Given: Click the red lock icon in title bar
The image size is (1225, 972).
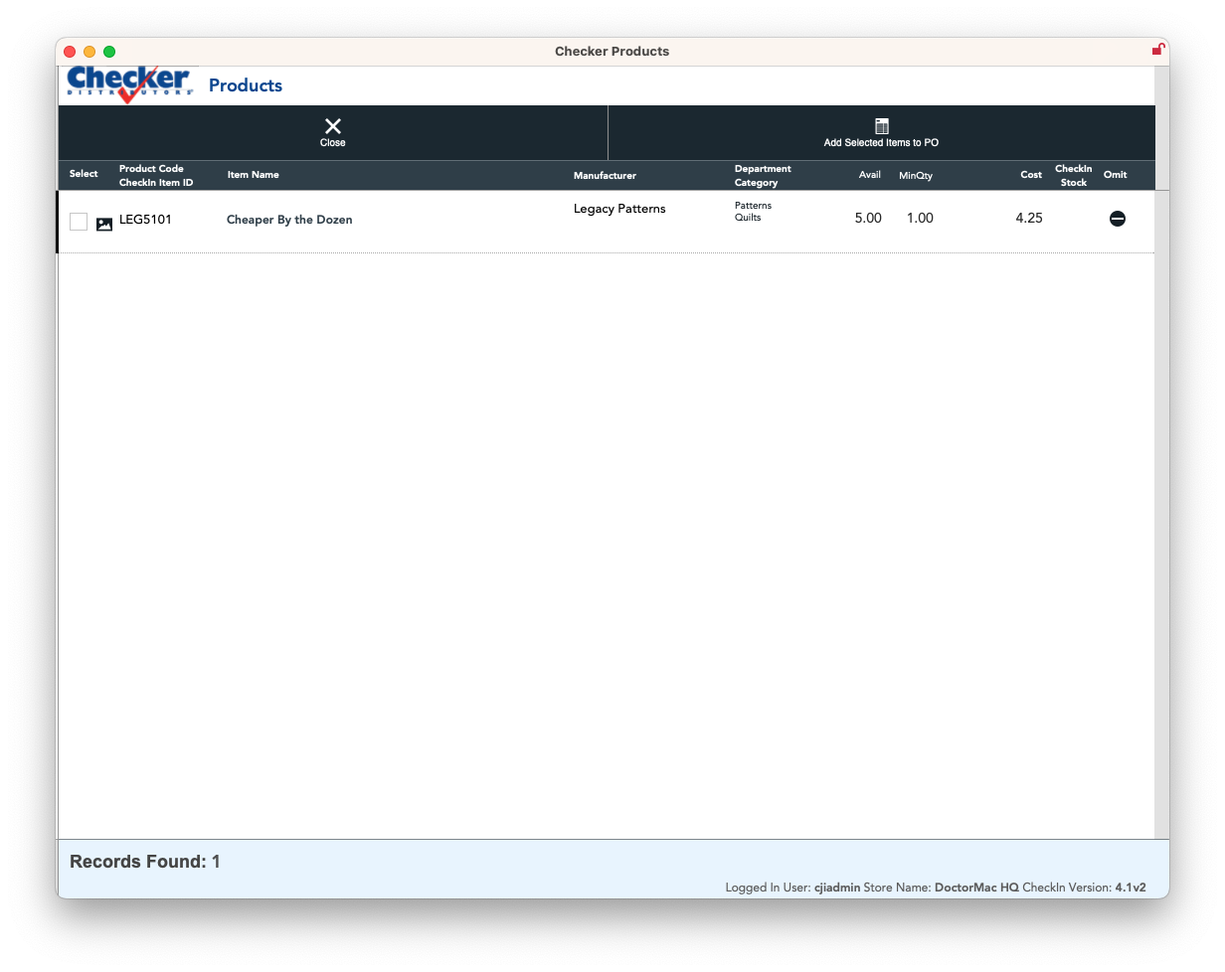Looking at the screenshot, I should point(1157,50).
